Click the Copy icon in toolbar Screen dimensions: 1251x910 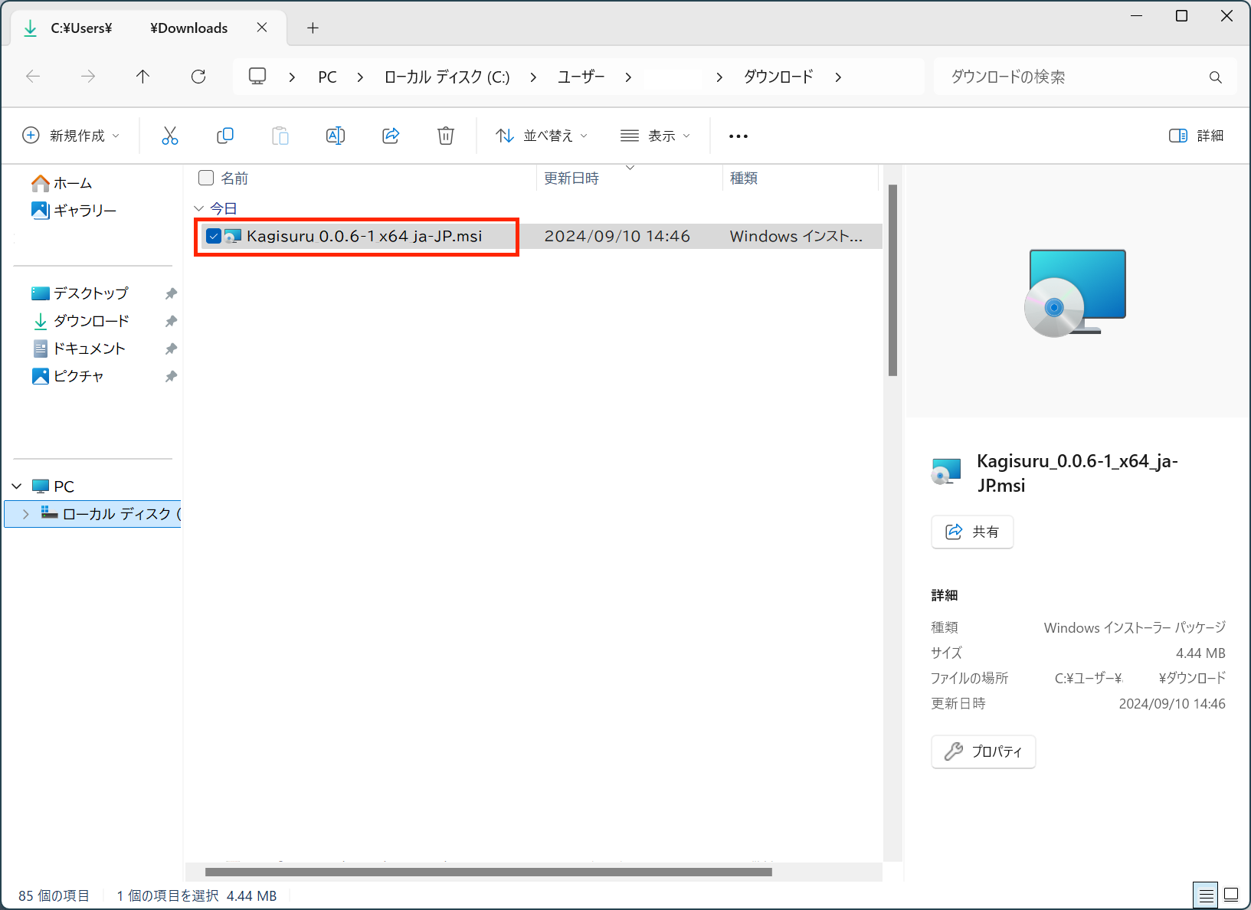[225, 136]
